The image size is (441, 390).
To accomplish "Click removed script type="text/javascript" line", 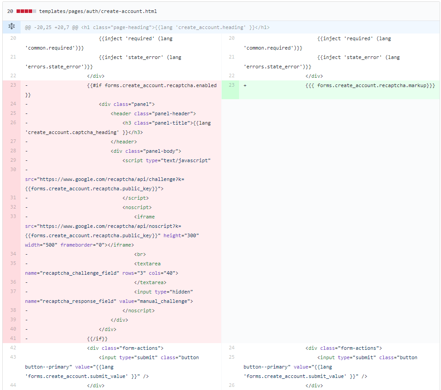I will (x=167, y=160).
